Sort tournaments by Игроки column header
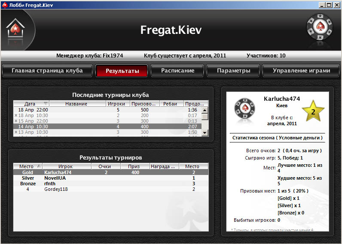342x244 pixels. pyautogui.click(x=116, y=104)
